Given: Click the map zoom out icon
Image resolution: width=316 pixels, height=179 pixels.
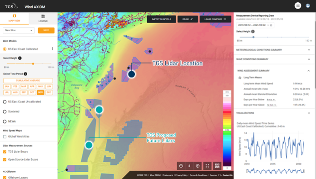Looking at the screenshot, I should tap(181, 166).
